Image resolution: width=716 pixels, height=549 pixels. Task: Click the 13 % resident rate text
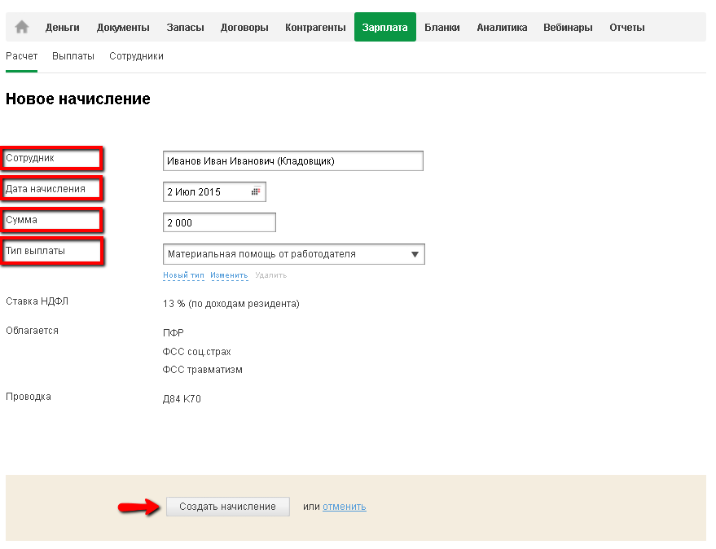point(231,304)
